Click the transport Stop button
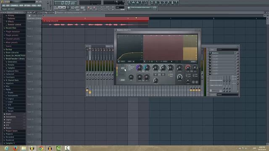Image resolution: width=269 pixels, height=151 pixels. click(x=64, y=8)
